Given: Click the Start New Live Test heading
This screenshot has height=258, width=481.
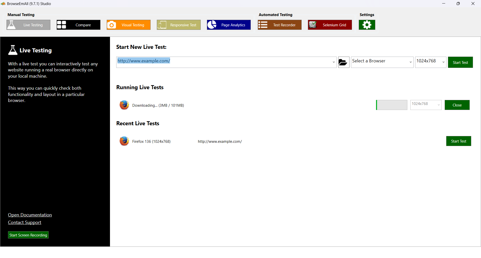Looking at the screenshot, I should tap(141, 47).
